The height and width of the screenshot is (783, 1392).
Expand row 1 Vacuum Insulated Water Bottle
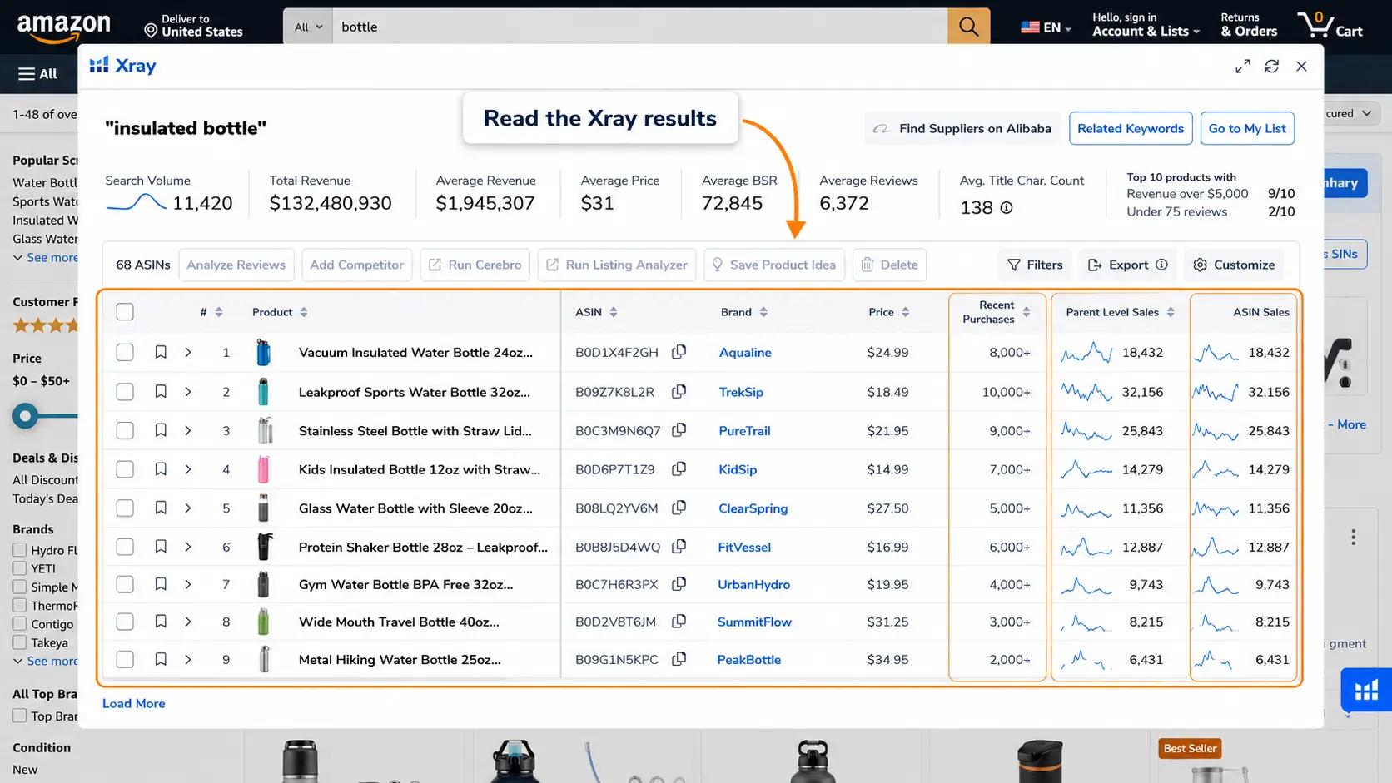[188, 352]
